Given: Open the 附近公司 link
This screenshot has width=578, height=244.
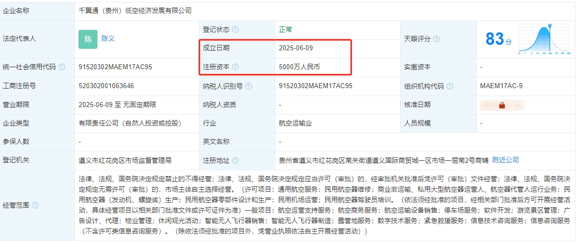Looking at the screenshot, I should pos(506,160).
